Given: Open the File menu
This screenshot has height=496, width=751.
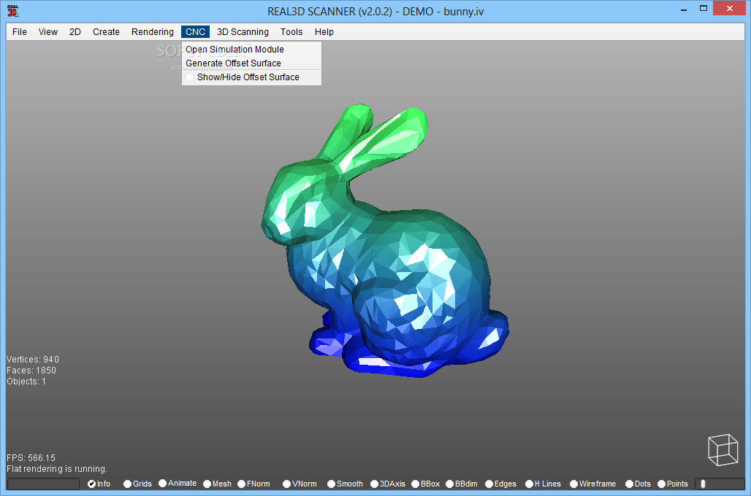Looking at the screenshot, I should [20, 31].
